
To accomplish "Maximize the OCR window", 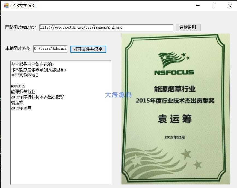I will coord(214,5).
